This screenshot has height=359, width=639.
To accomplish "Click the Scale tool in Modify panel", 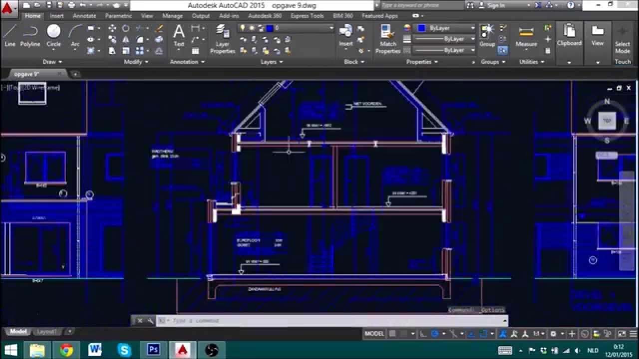I will (x=126, y=50).
